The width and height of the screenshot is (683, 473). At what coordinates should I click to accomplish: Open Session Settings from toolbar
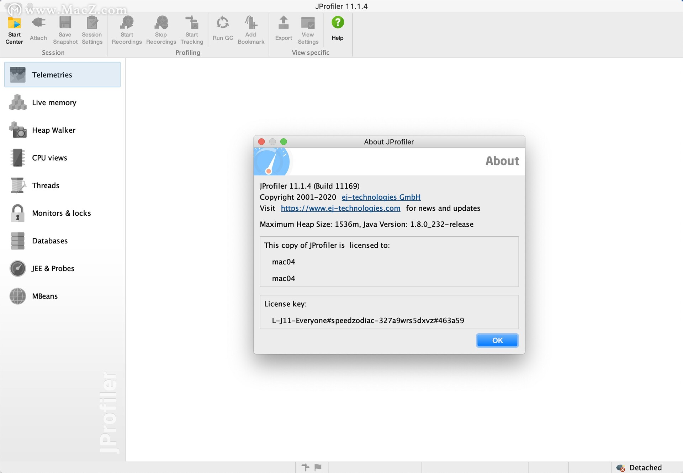(x=92, y=30)
